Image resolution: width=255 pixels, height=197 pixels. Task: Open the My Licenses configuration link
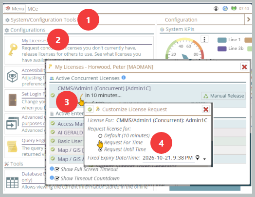click(35, 41)
